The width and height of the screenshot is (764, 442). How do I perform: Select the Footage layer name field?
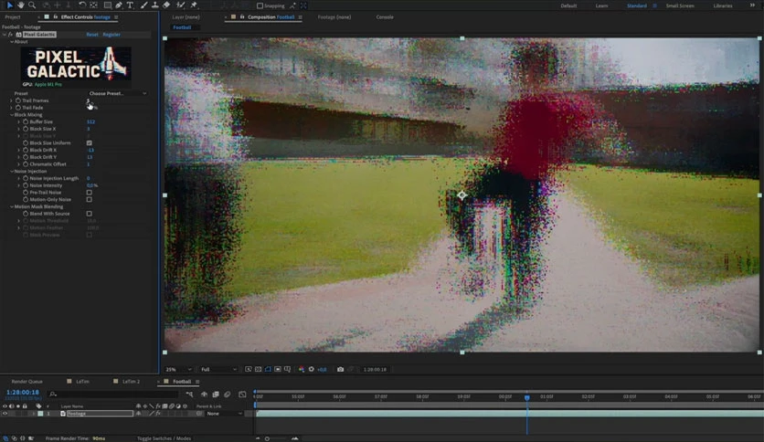tap(100, 414)
